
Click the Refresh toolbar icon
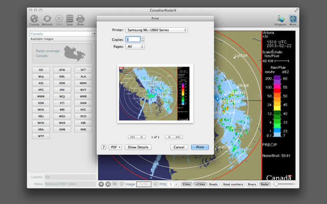(47, 20)
